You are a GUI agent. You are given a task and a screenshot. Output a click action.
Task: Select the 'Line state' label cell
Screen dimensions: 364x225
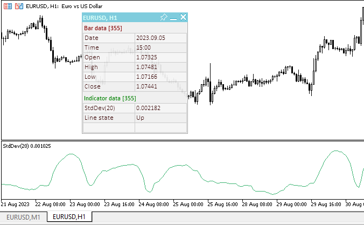[x=109, y=118]
